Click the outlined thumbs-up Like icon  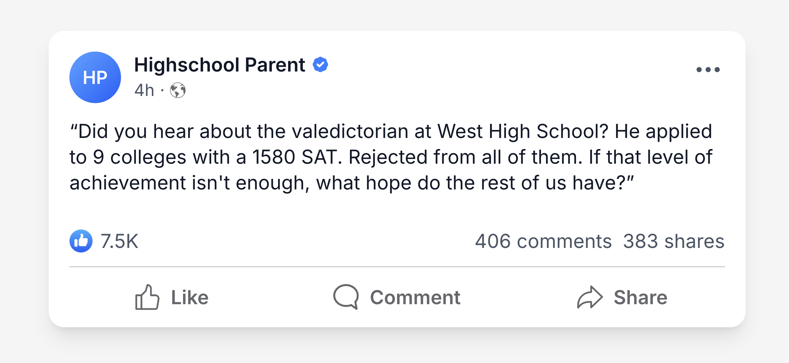147,297
